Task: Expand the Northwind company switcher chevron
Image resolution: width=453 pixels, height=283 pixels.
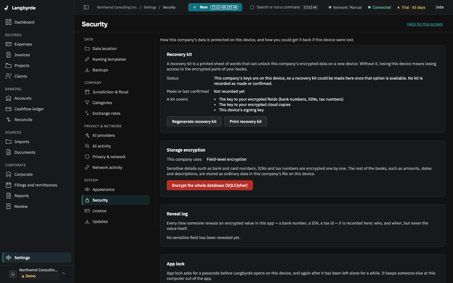Action: click(x=64, y=273)
